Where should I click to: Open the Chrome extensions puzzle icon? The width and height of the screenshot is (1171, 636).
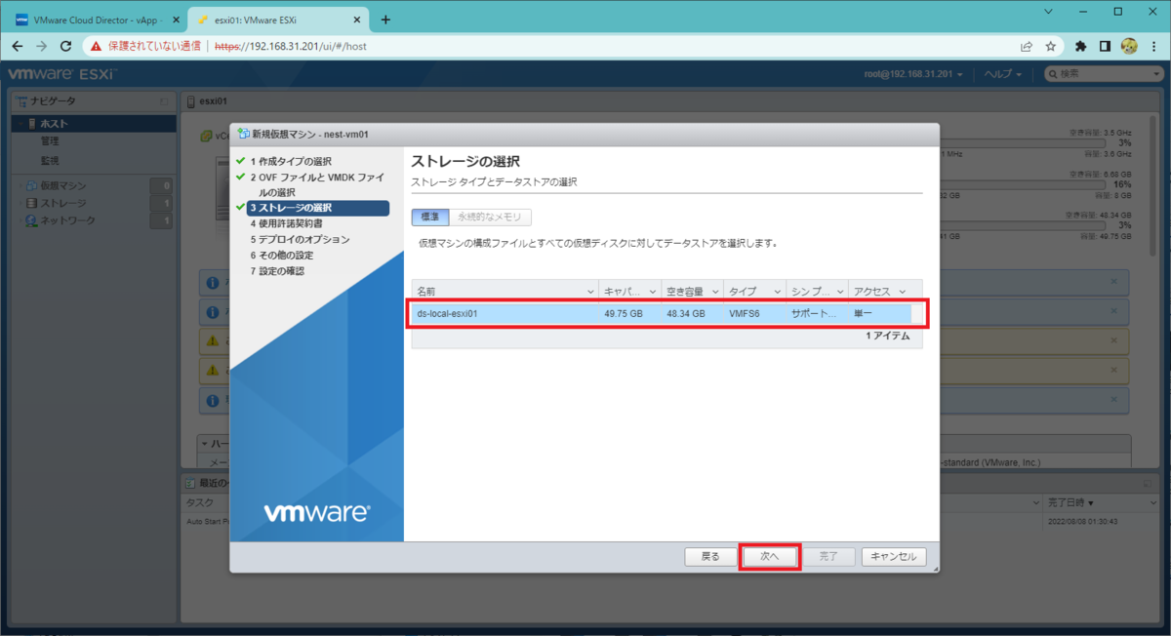(x=1081, y=46)
